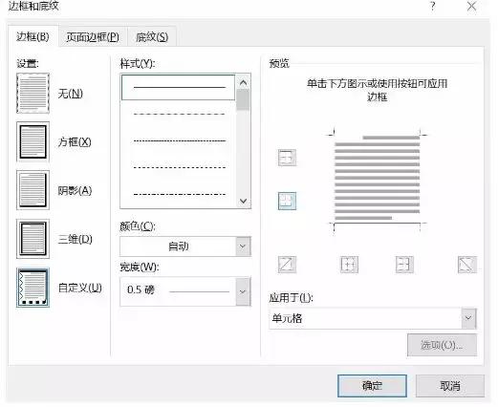The width and height of the screenshot is (498, 407).
Task: Click the 三维(D) label text
Action: point(76,239)
